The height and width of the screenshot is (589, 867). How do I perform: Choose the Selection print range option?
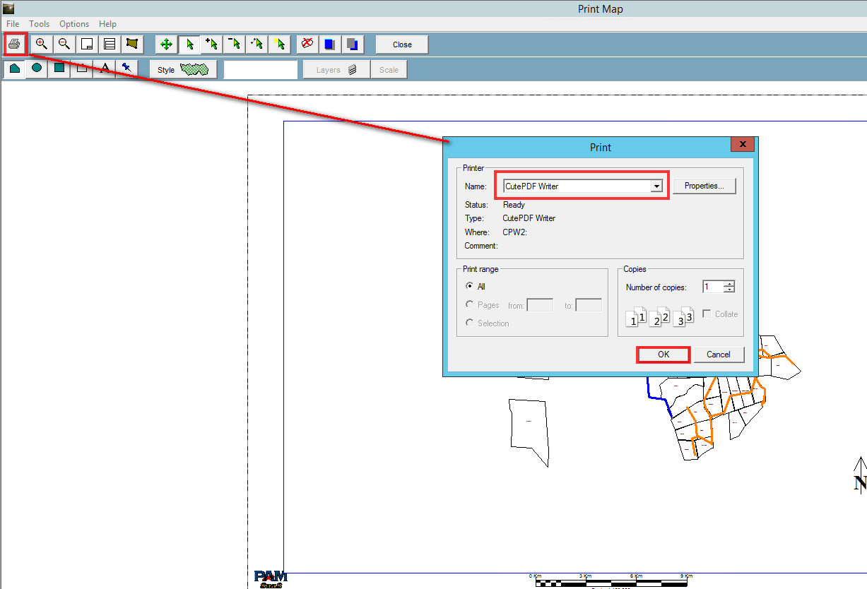click(x=470, y=323)
